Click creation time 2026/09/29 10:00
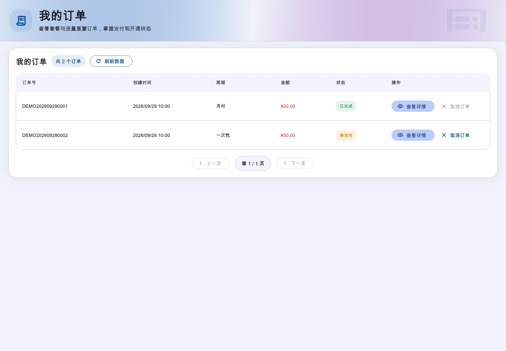The image size is (506, 351). pyautogui.click(x=151, y=106)
